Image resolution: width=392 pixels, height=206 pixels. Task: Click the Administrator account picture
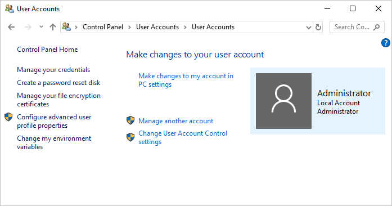(283, 101)
